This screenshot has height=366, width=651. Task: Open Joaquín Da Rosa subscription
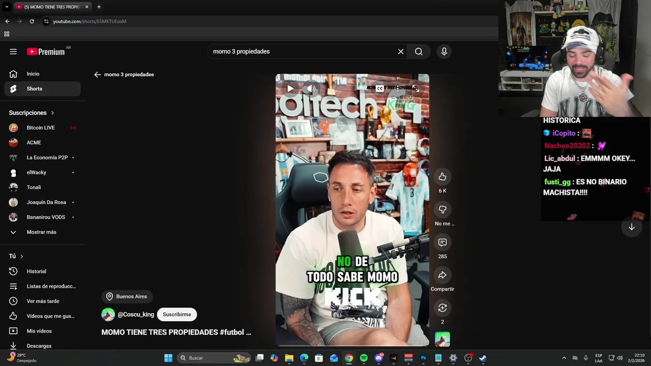click(43, 202)
